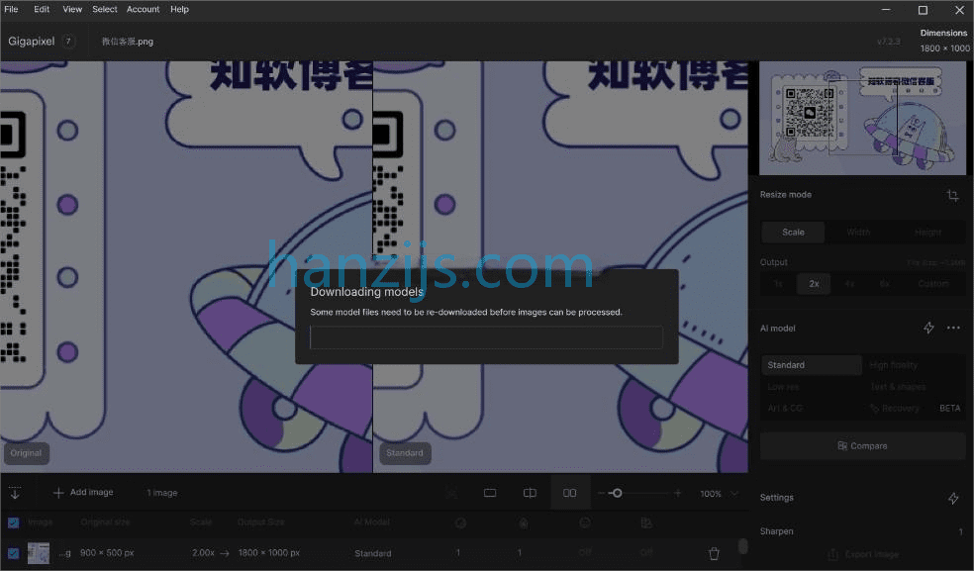Select Width resize mode
Image resolution: width=974 pixels, height=571 pixels.
pyautogui.click(x=858, y=232)
